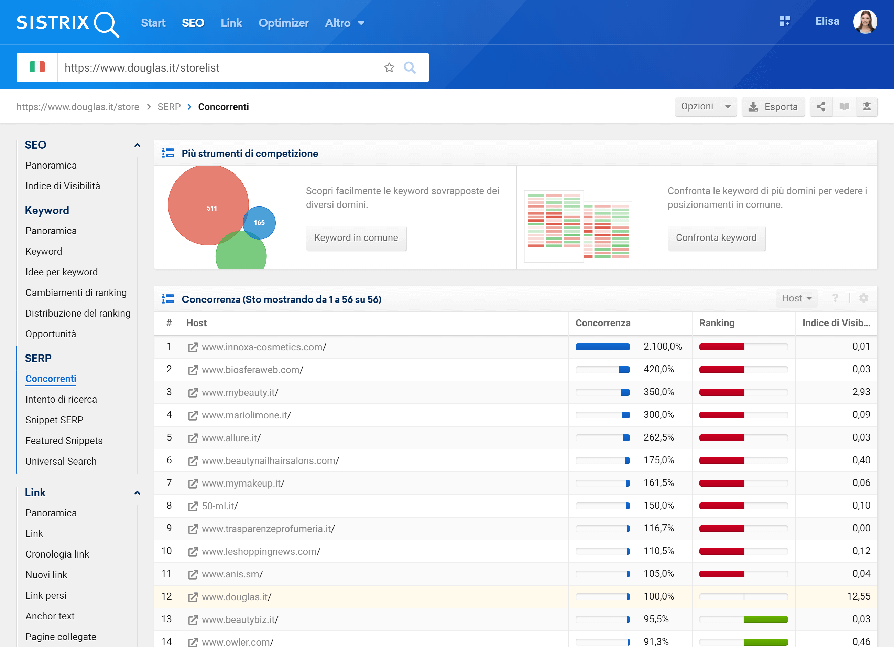Viewport: 894px width, 647px height.
Task: Click the Confronta keyword button
Action: click(x=716, y=238)
